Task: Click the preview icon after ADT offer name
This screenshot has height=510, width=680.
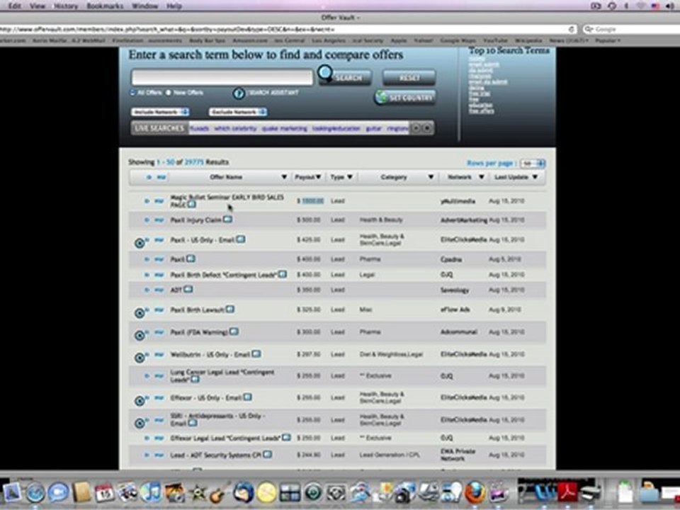Action: [x=188, y=289]
